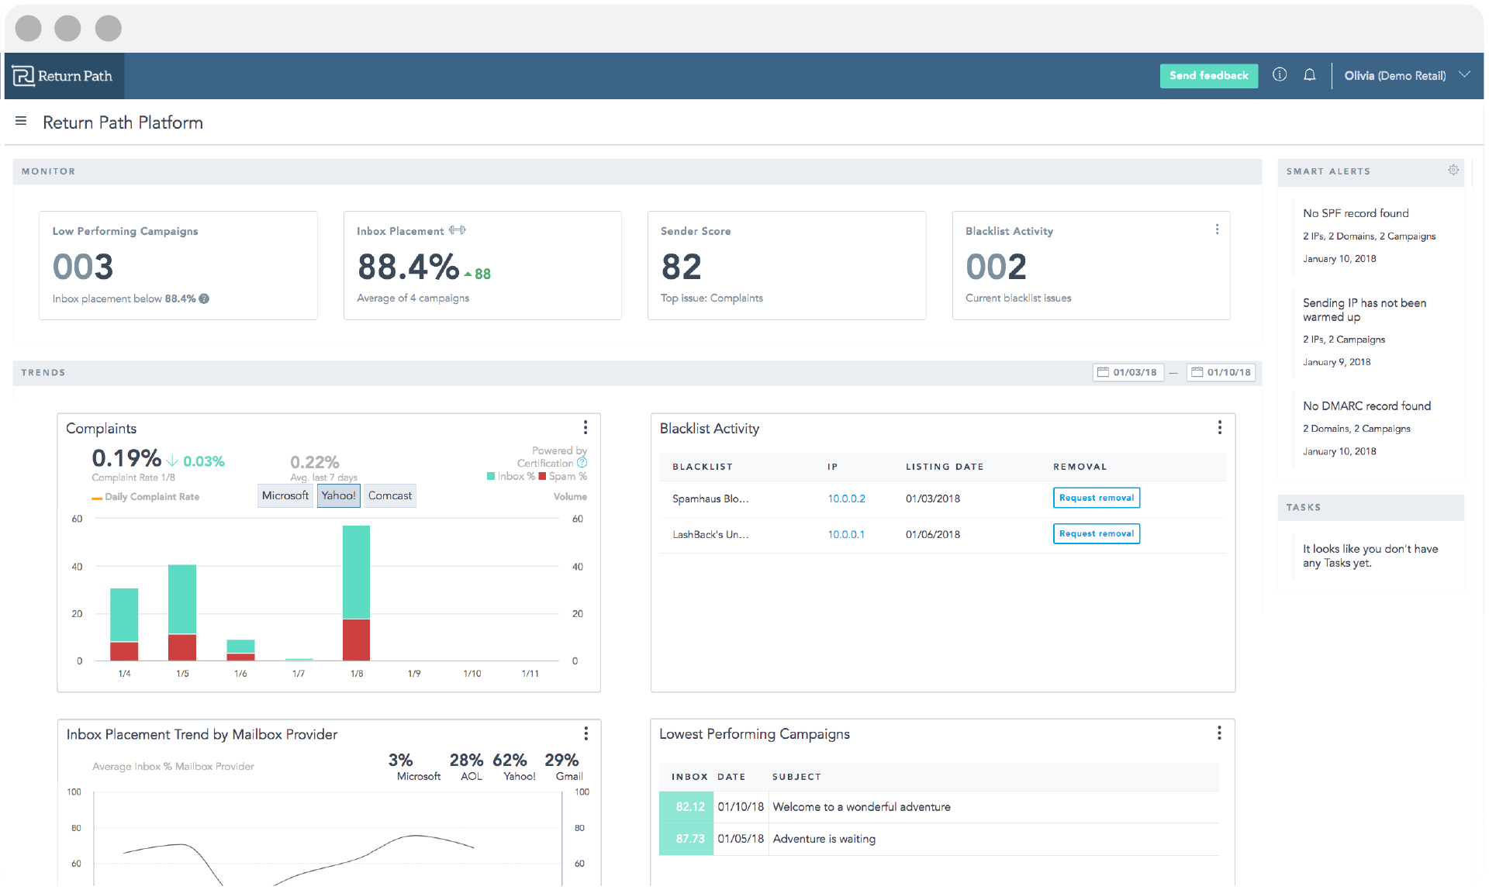Screen dimensions: 1489x890
Task: Open campaign Welcome to a wonderful adventure
Action: (862, 807)
